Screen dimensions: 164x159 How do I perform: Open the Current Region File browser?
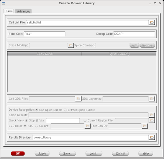coord(152,120)
